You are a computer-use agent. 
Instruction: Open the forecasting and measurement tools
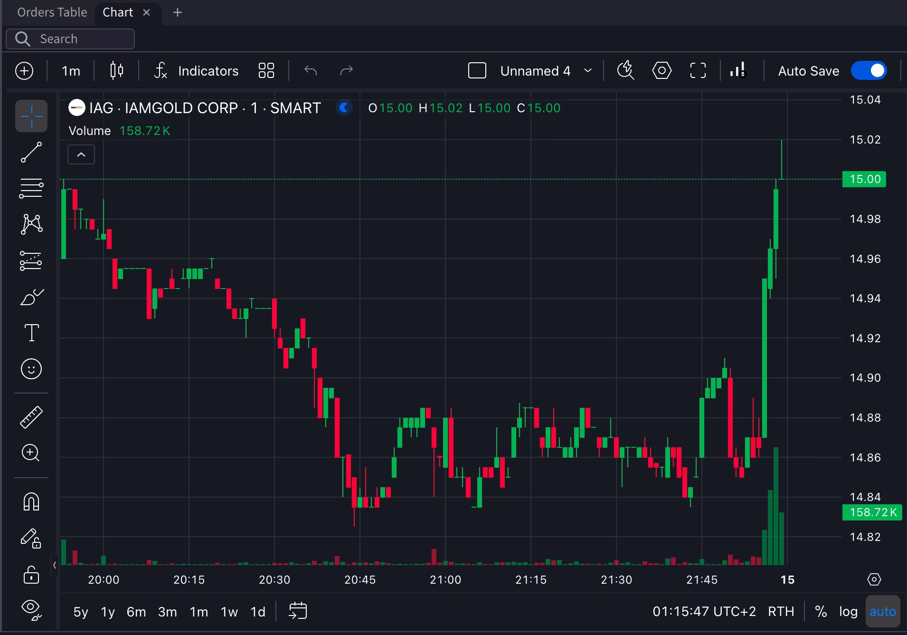point(31,260)
